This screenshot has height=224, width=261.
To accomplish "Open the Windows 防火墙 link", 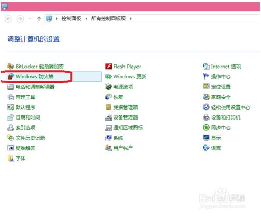I will point(35,76).
